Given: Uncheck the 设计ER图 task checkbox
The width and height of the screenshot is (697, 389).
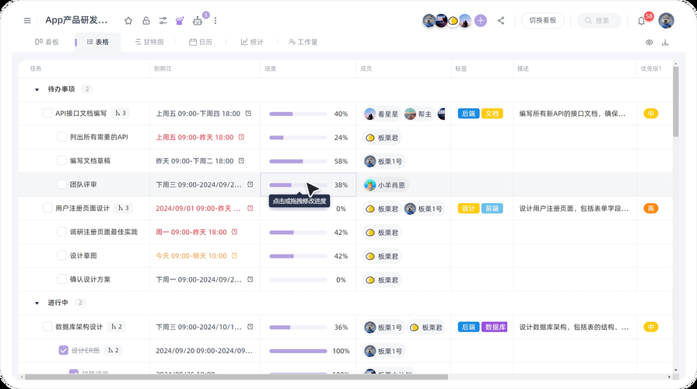Looking at the screenshot, I should pos(63,351).
